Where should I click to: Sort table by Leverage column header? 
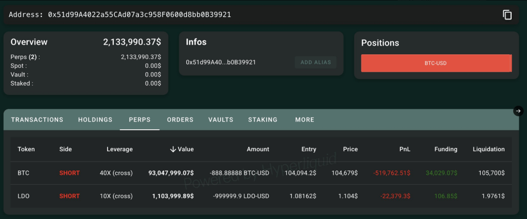pyautogui.click(x=119, y=149)
